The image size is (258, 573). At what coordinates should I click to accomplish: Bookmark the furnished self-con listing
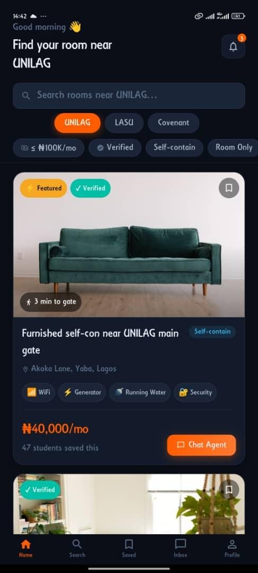pyautogui.click(x=229, y=188)
